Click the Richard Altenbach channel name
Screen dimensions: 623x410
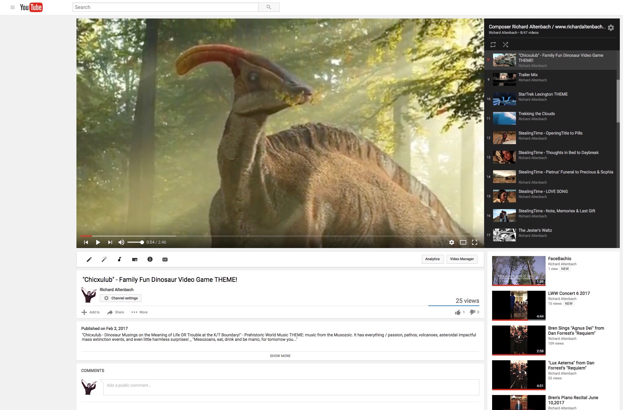coord(117,289)
